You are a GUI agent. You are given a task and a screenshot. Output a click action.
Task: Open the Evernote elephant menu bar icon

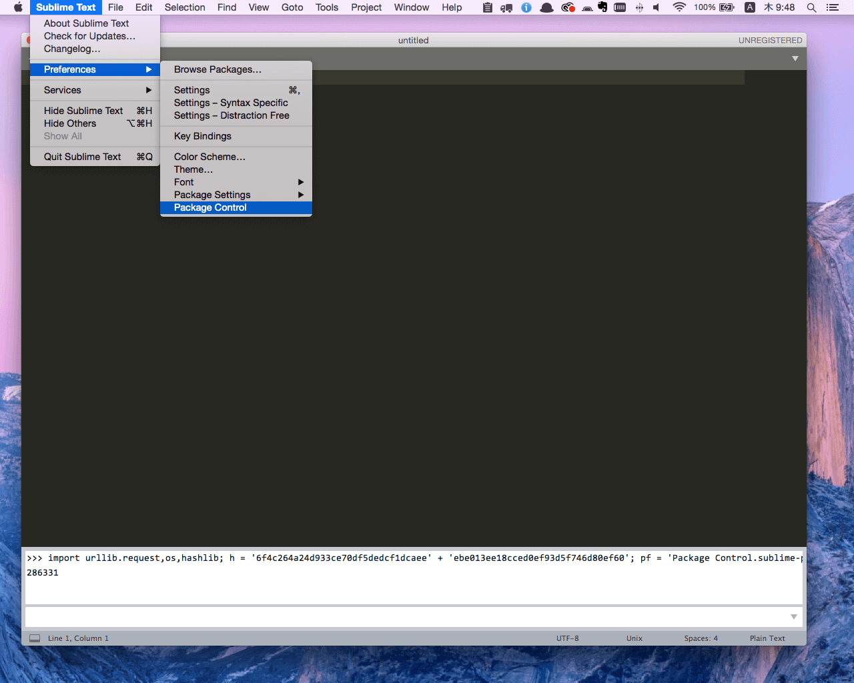603,7
